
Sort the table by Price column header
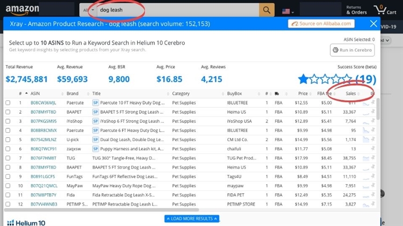tap(303, 93)
